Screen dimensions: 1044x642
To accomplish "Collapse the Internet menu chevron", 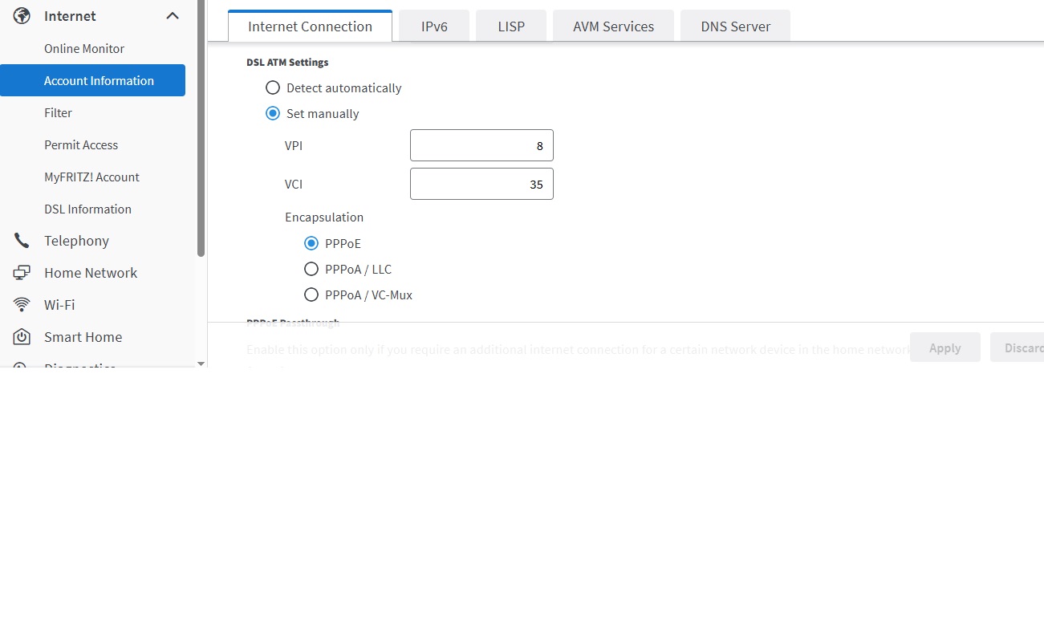I will 173,16.
